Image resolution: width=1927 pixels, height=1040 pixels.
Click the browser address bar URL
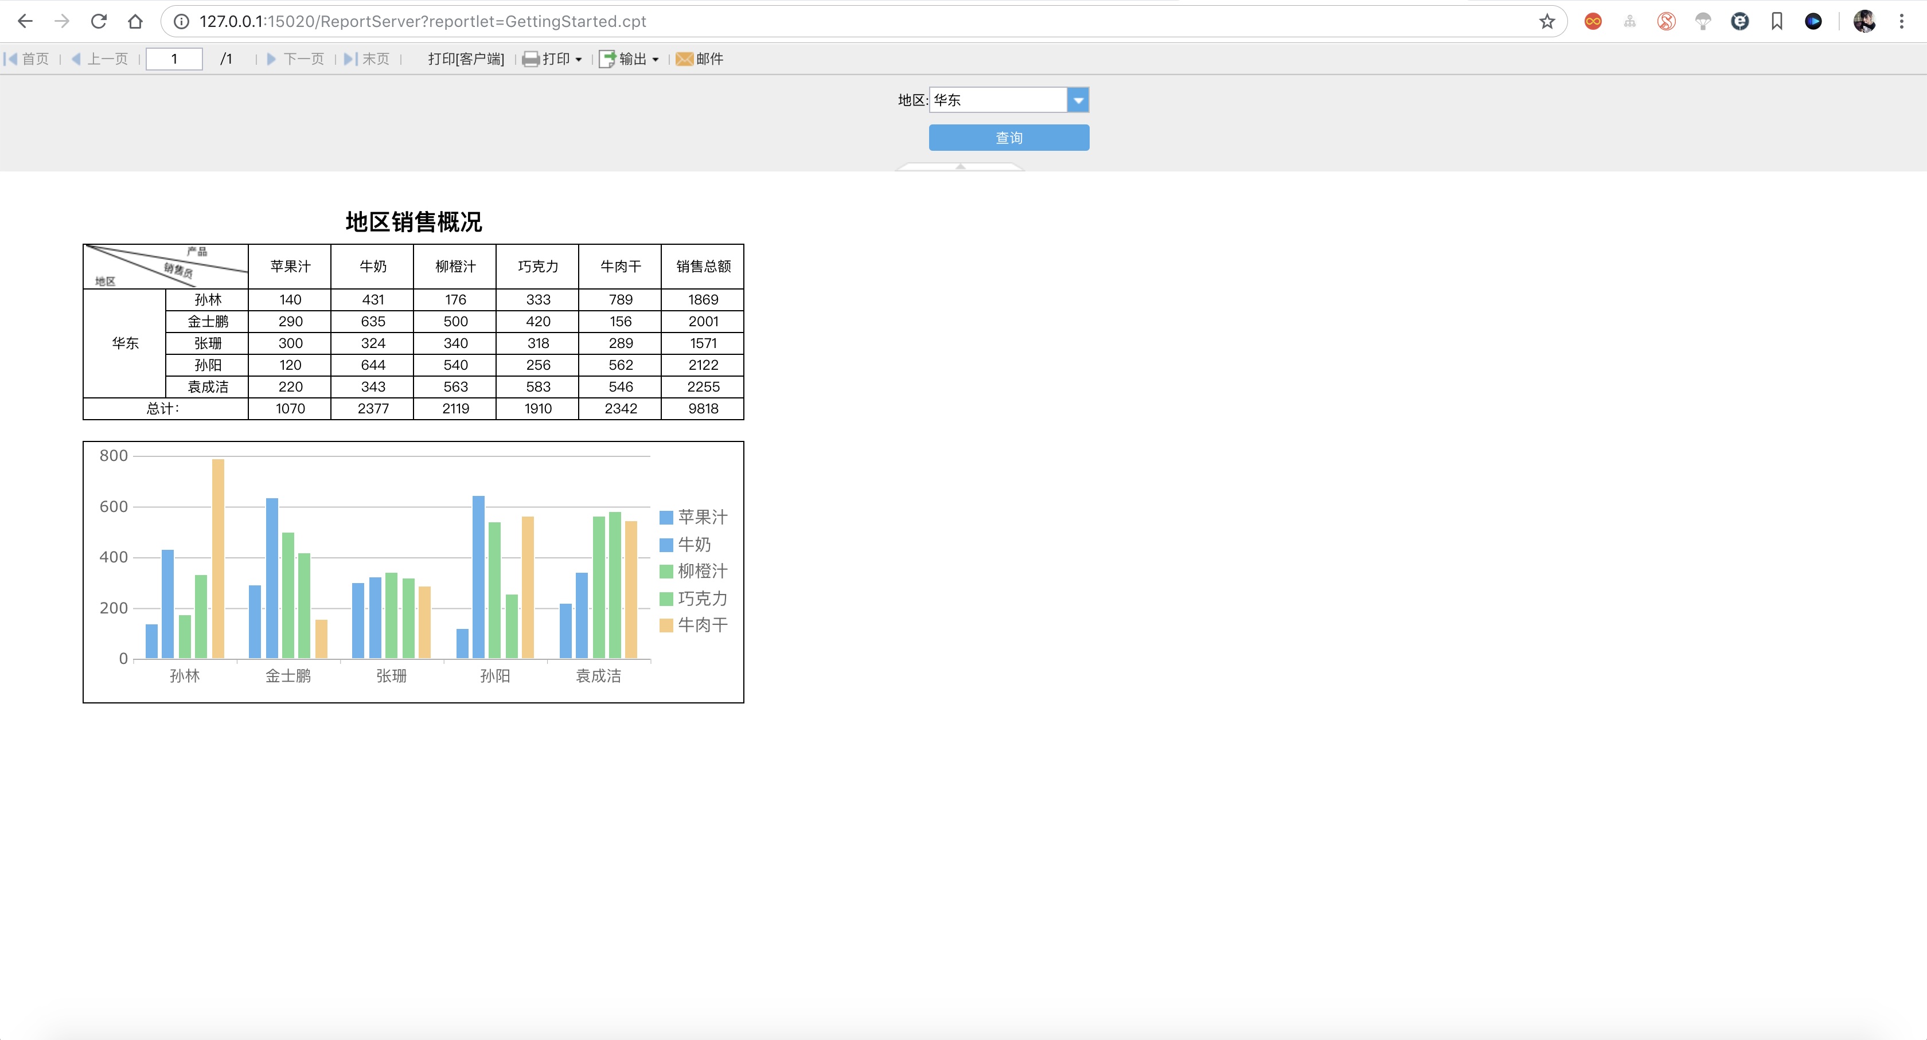[423, 22]
